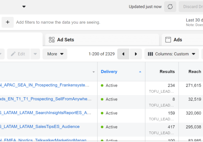
Task: Expand the More actions dropdown
Action: pos(55,54)
